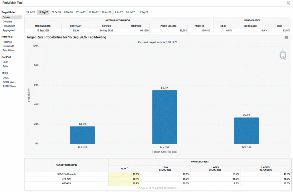293x192 pixels.
Task: Open Probabilities in the sidebar
Action: [9, 26]
